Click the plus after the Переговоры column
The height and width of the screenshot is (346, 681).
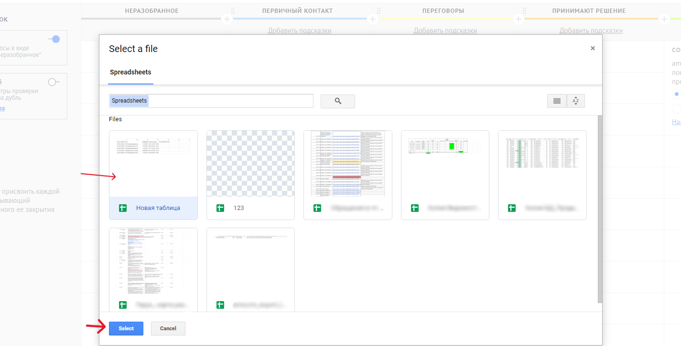(519, 19)
